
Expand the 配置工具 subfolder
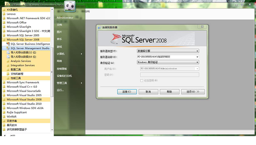click(26, 69)
